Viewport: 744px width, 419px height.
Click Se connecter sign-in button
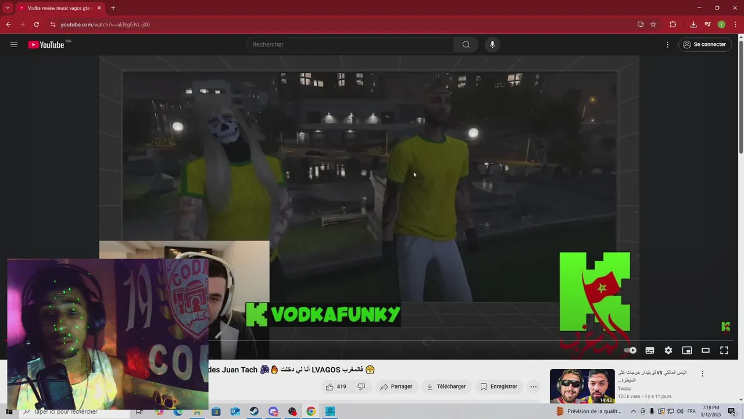pos(704,45)
